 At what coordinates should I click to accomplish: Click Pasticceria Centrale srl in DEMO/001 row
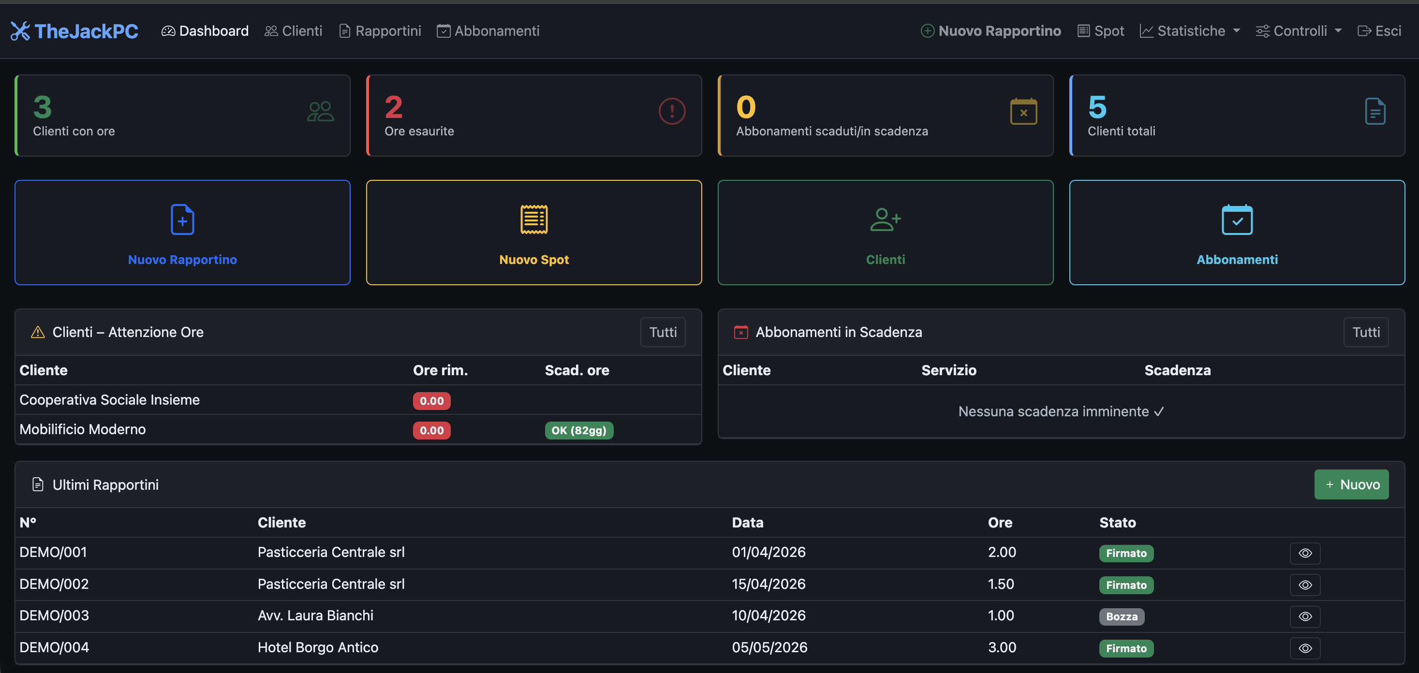(x=331, y=552)
